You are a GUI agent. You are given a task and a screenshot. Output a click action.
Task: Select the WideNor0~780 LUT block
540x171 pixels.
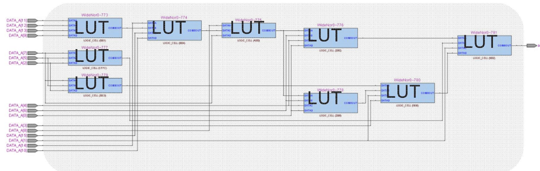click(x=407, y=93)
